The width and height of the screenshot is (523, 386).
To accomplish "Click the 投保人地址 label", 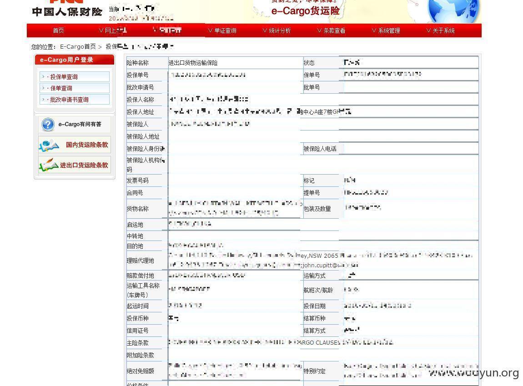I will coord(141,112).
